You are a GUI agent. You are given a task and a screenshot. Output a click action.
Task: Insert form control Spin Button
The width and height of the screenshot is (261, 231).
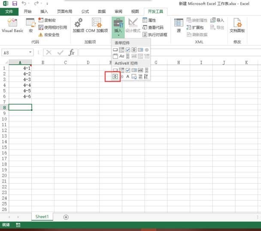[x=134, y=50]
